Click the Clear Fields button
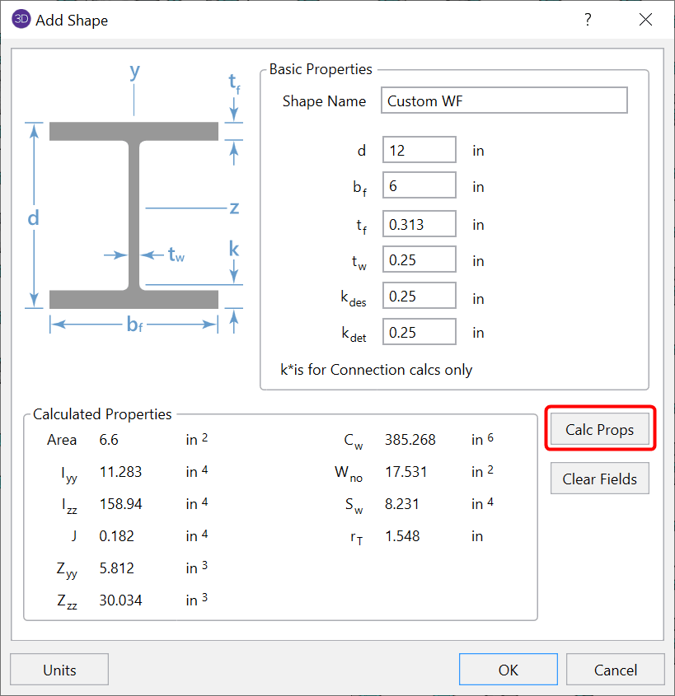The height and width of the screenshot is (696, 675). pyautogui.click(x=599, y=479)
